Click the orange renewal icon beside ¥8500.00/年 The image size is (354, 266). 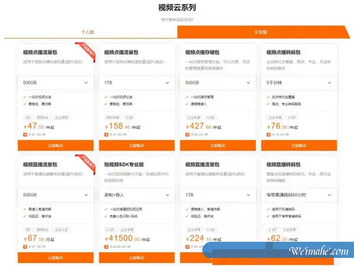coord(106,247)
